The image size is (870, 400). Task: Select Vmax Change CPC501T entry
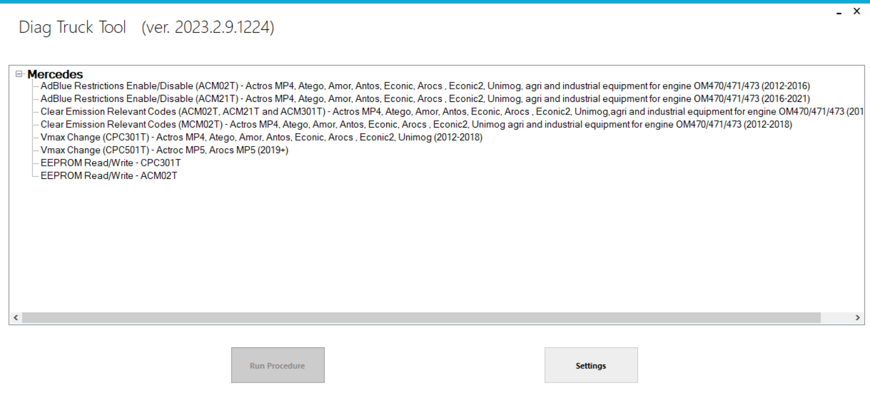[x=164, y=150]
